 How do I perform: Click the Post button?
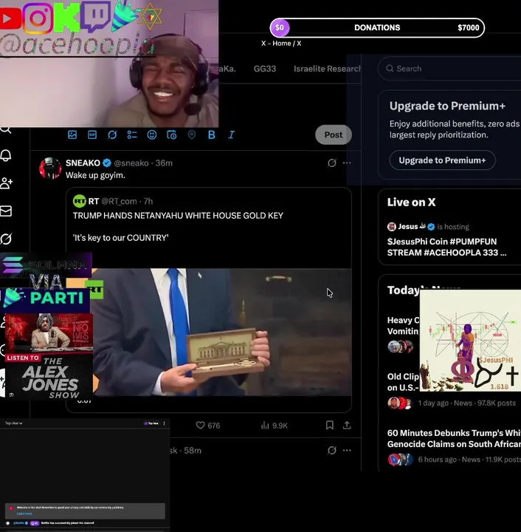[x=334, y=134]
